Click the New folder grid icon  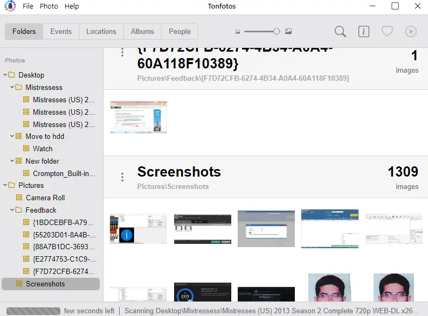coord(18,161)
